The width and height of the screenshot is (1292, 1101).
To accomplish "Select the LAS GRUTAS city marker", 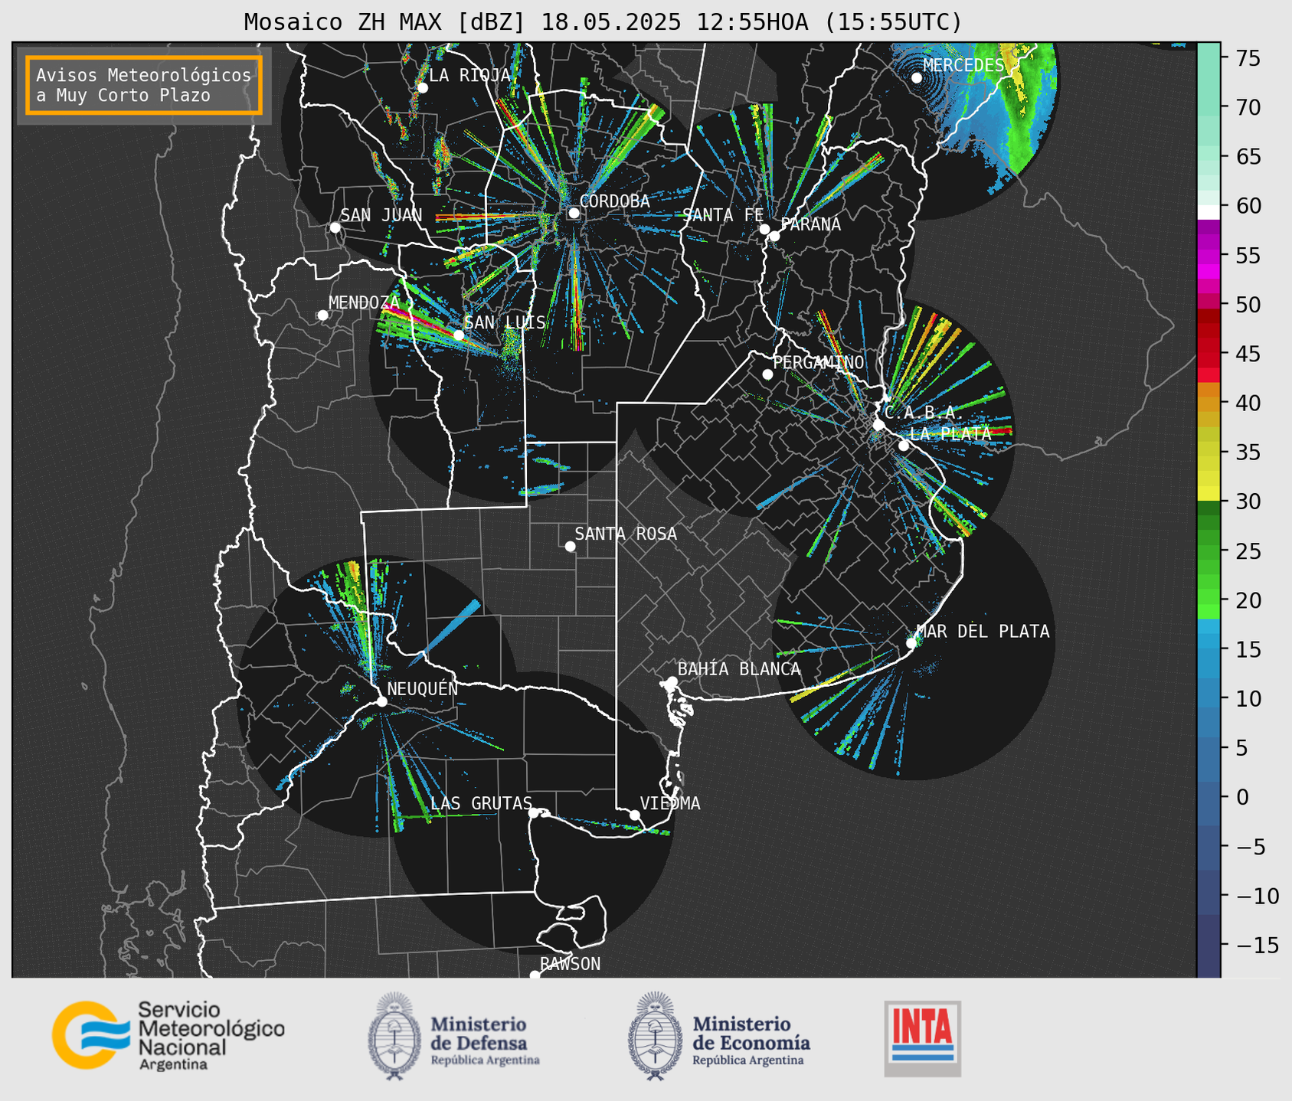I will 534,813.
